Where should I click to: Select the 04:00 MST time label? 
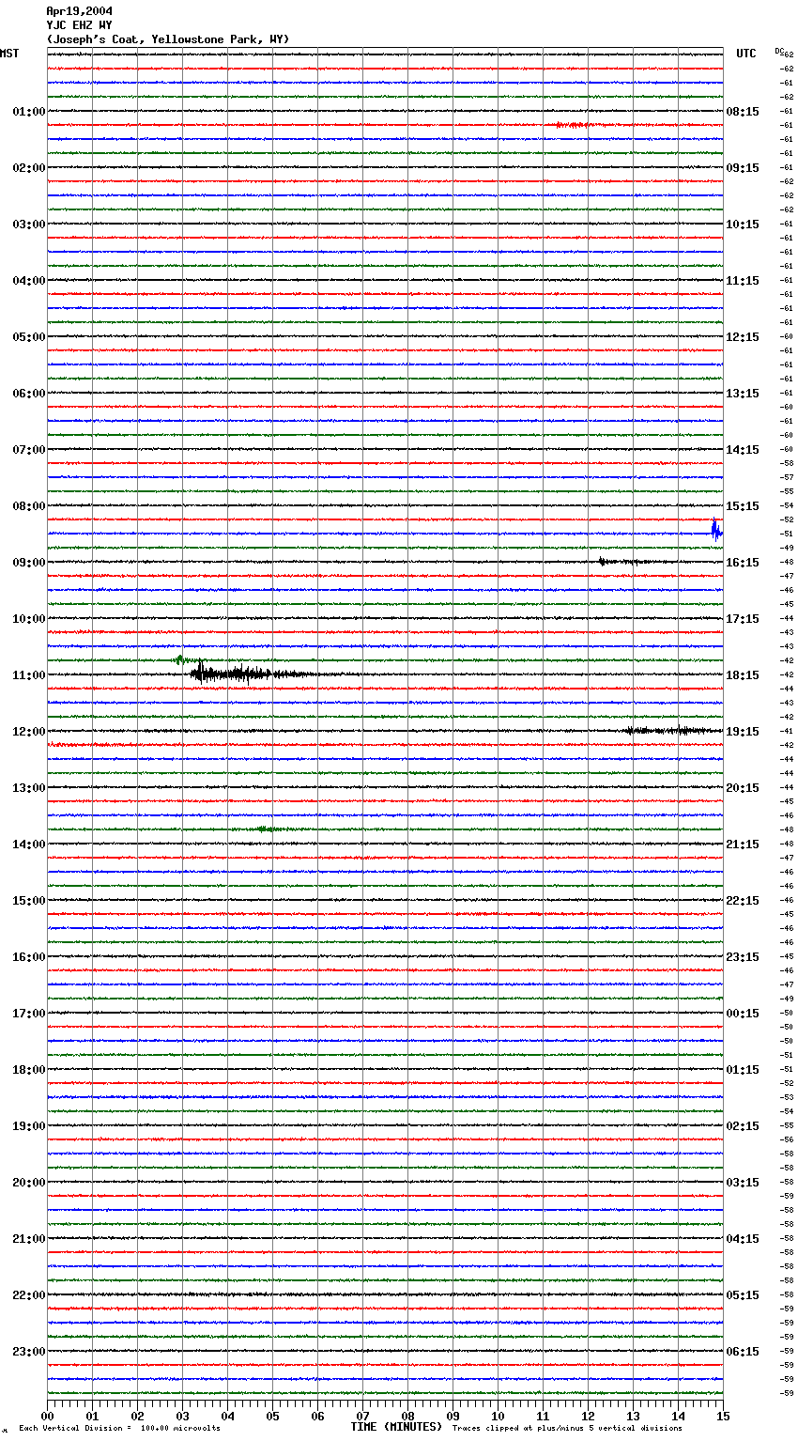pyautogui.click(x=29, y=281)
